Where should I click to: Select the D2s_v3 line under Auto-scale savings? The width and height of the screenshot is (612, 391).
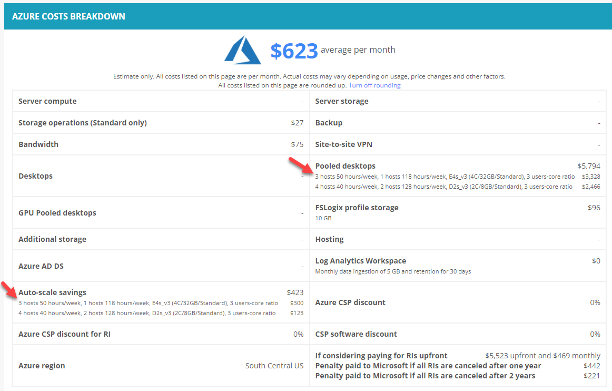(x=147, y=313)
